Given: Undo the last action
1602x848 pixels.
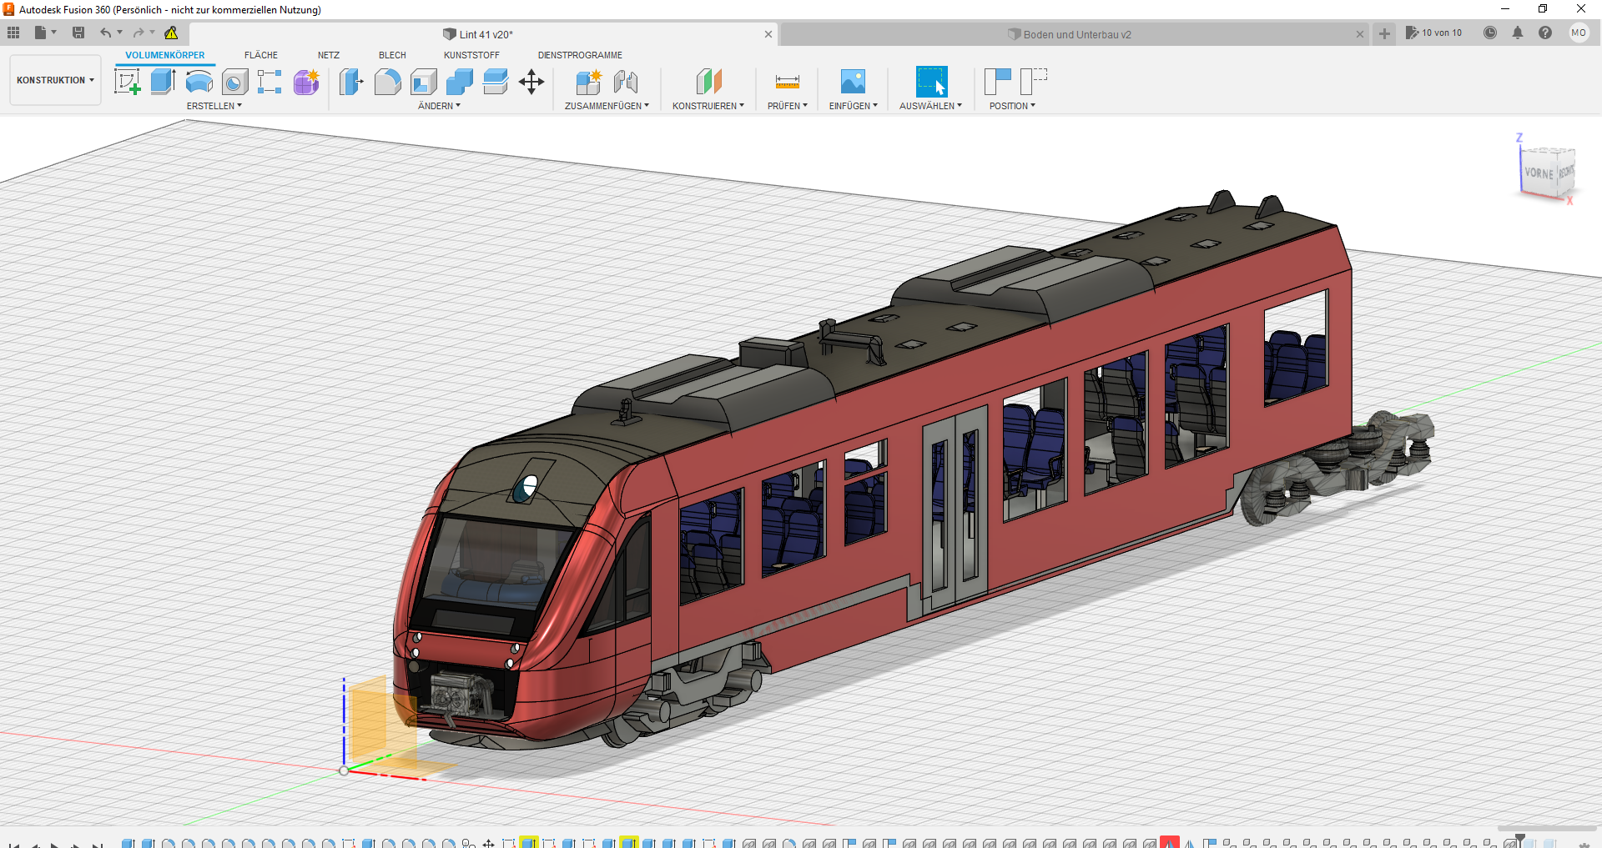Looking at the screenshot, I should click(106, 33).
